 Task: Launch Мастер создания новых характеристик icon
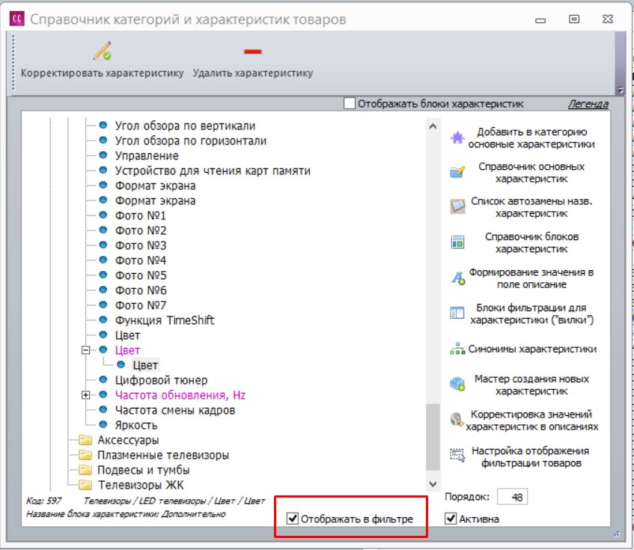[457, 385]
